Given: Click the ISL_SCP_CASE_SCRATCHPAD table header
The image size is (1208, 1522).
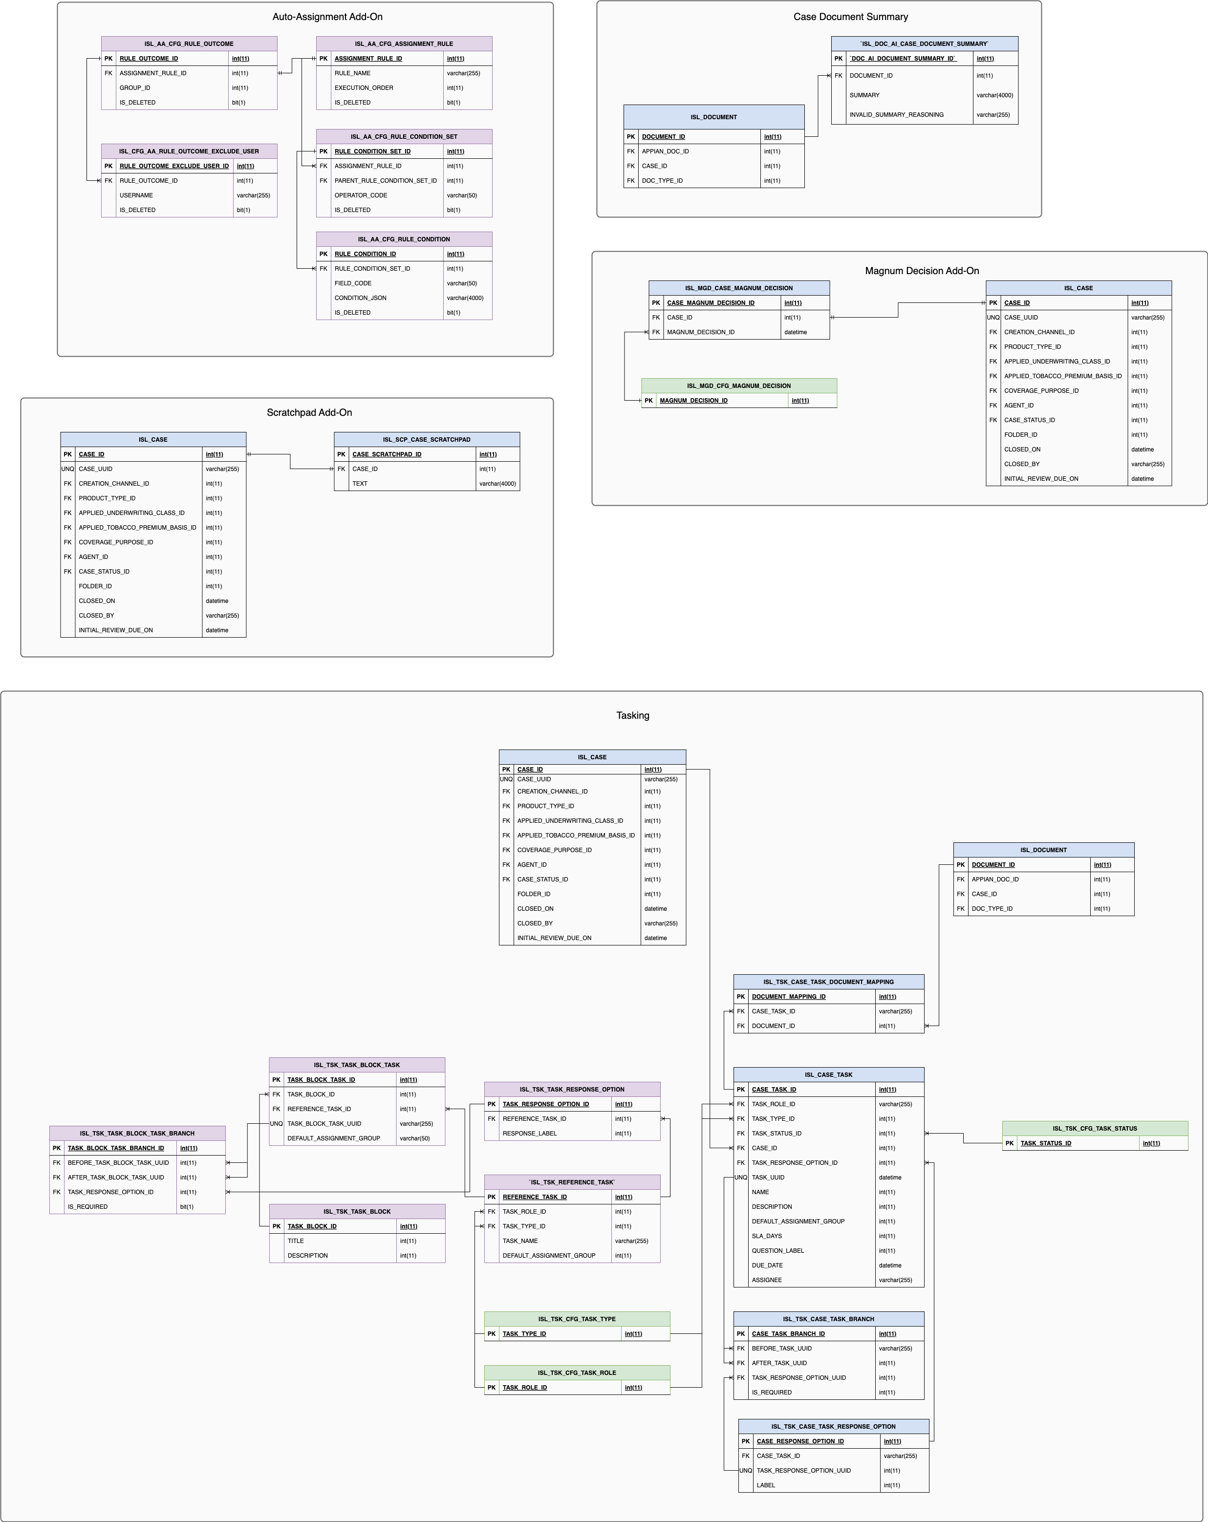Looking at the screenshot, I should click(x=427, y=440).
